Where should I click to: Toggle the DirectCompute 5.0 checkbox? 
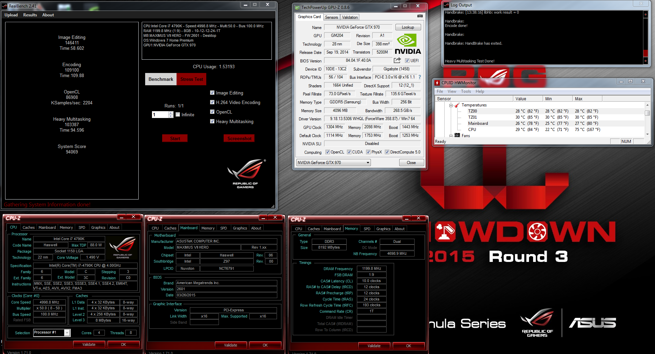pyautogui.click(x=387, y=152)
